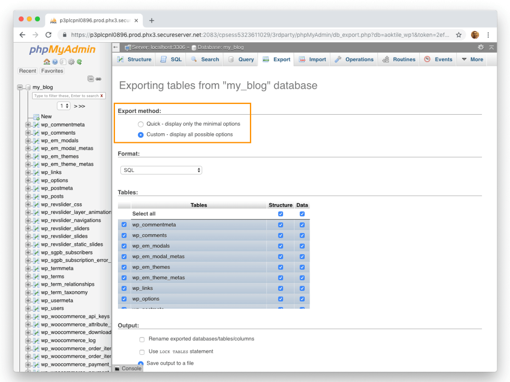Reload navigation panel with green refresh icon
This screenshot has width=510, height=382.
click(79, 62)
